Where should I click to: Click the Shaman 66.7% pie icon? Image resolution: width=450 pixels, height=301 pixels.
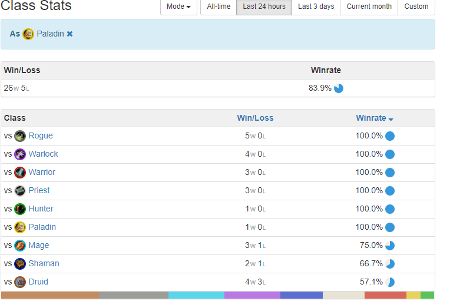click(x=390, y=264)
